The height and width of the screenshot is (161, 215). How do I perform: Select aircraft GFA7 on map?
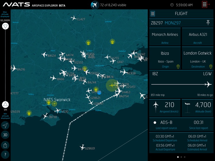pos(113,61)
